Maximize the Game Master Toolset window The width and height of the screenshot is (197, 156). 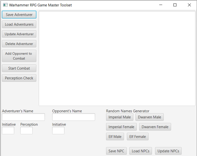tap(175, 5)
